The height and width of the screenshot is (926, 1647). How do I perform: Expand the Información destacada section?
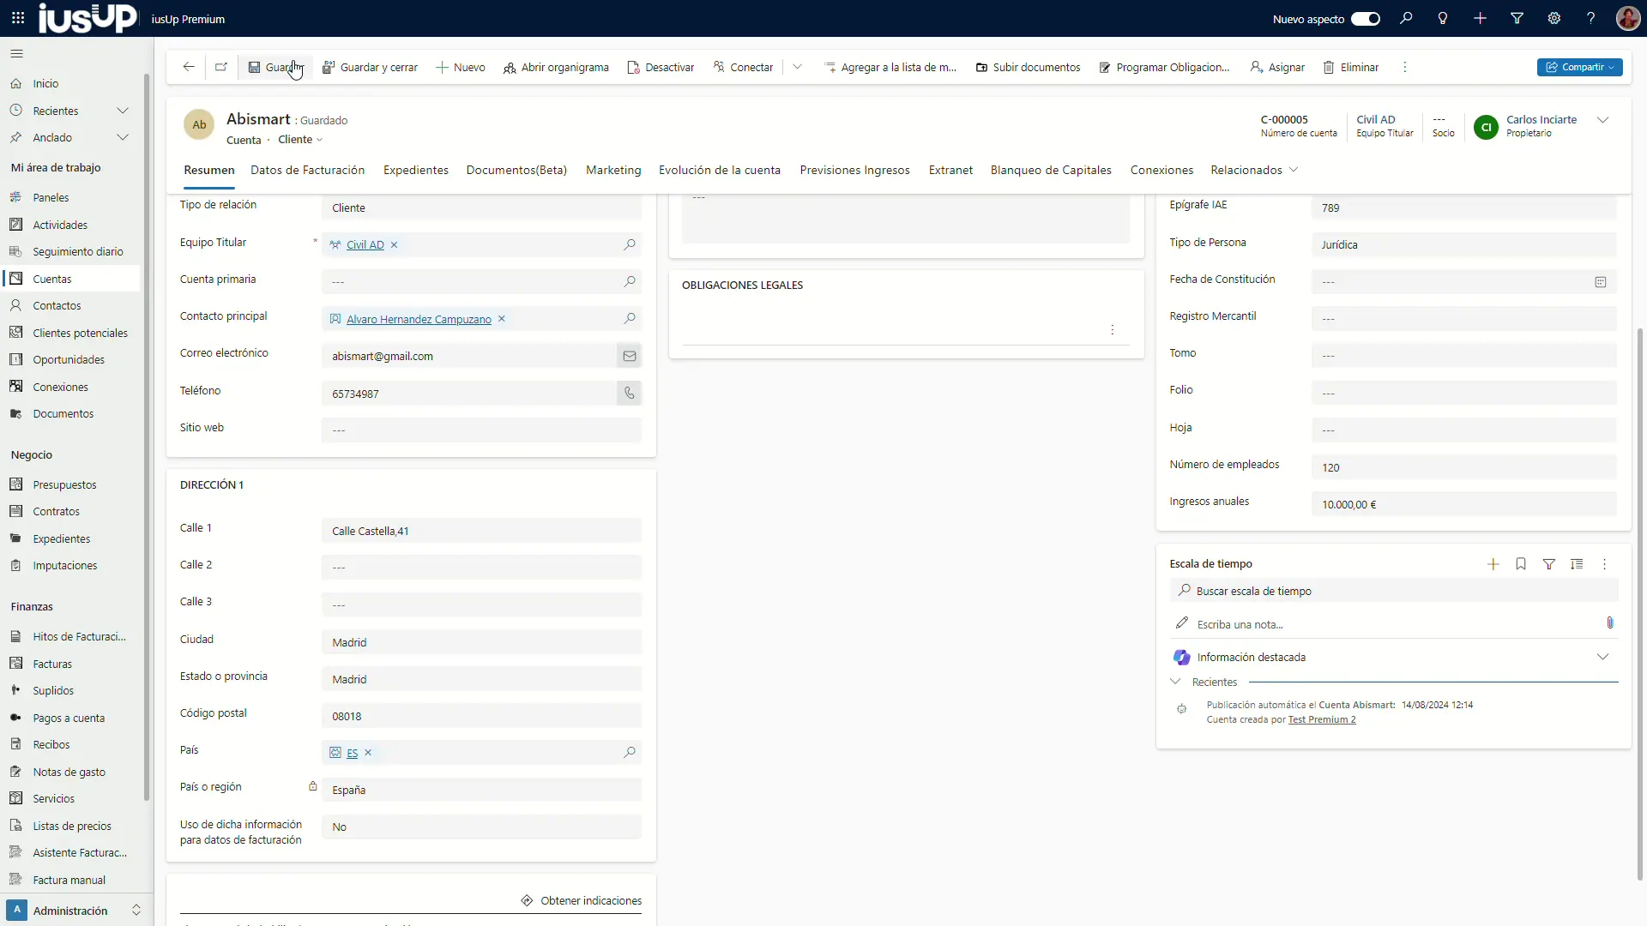pos(1602,658)
